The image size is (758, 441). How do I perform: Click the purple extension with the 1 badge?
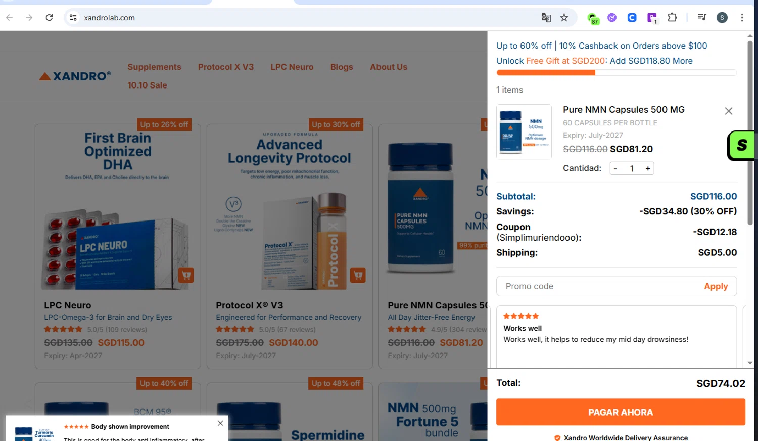[x=652, y=19]
